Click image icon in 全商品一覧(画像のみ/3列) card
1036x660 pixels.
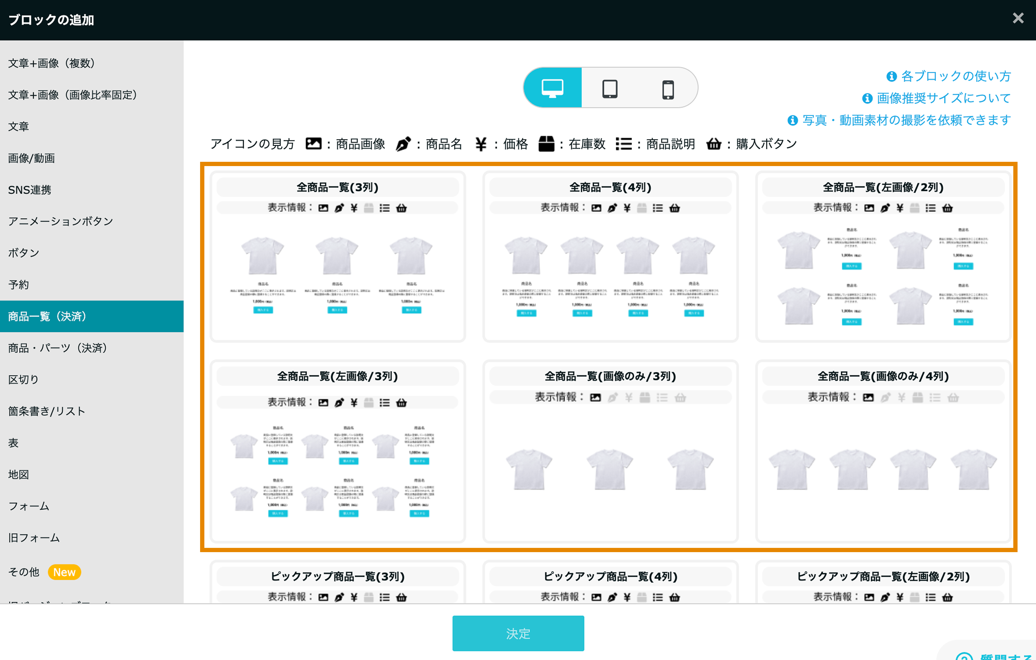(x=595, y=397)
